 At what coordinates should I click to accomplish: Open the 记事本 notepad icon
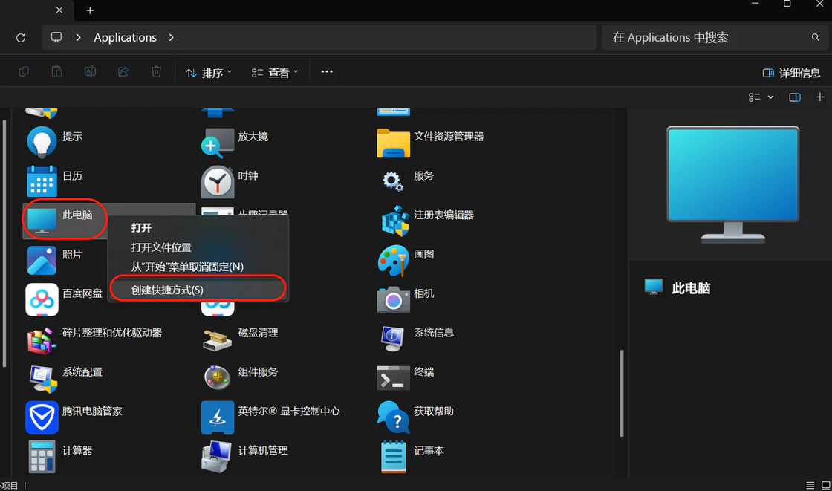point(393,457)
